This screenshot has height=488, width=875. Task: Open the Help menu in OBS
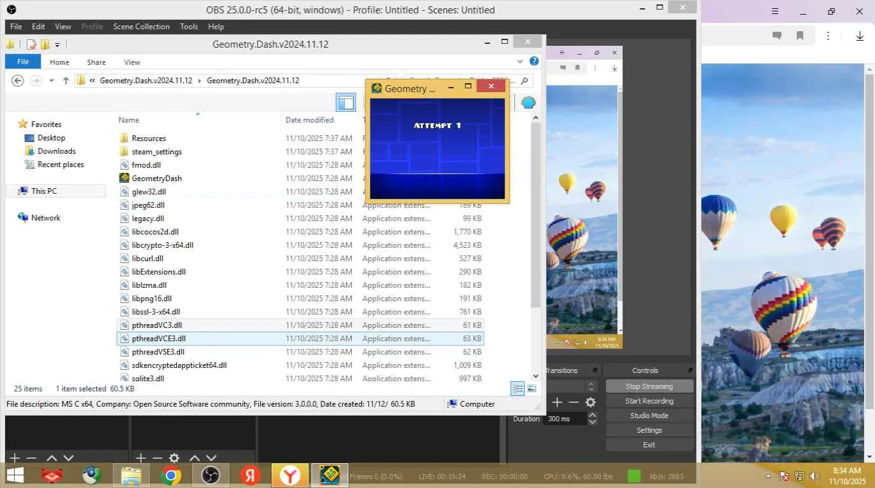click(216, 27)
